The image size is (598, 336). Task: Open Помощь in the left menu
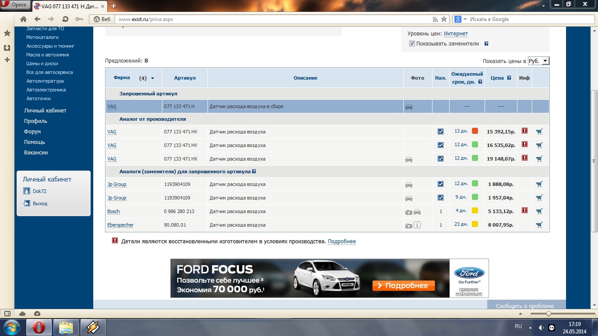pyautogui.click(x=35, y=142)
